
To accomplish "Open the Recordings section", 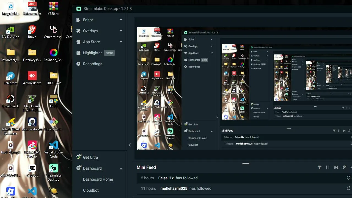I will 89,64.
